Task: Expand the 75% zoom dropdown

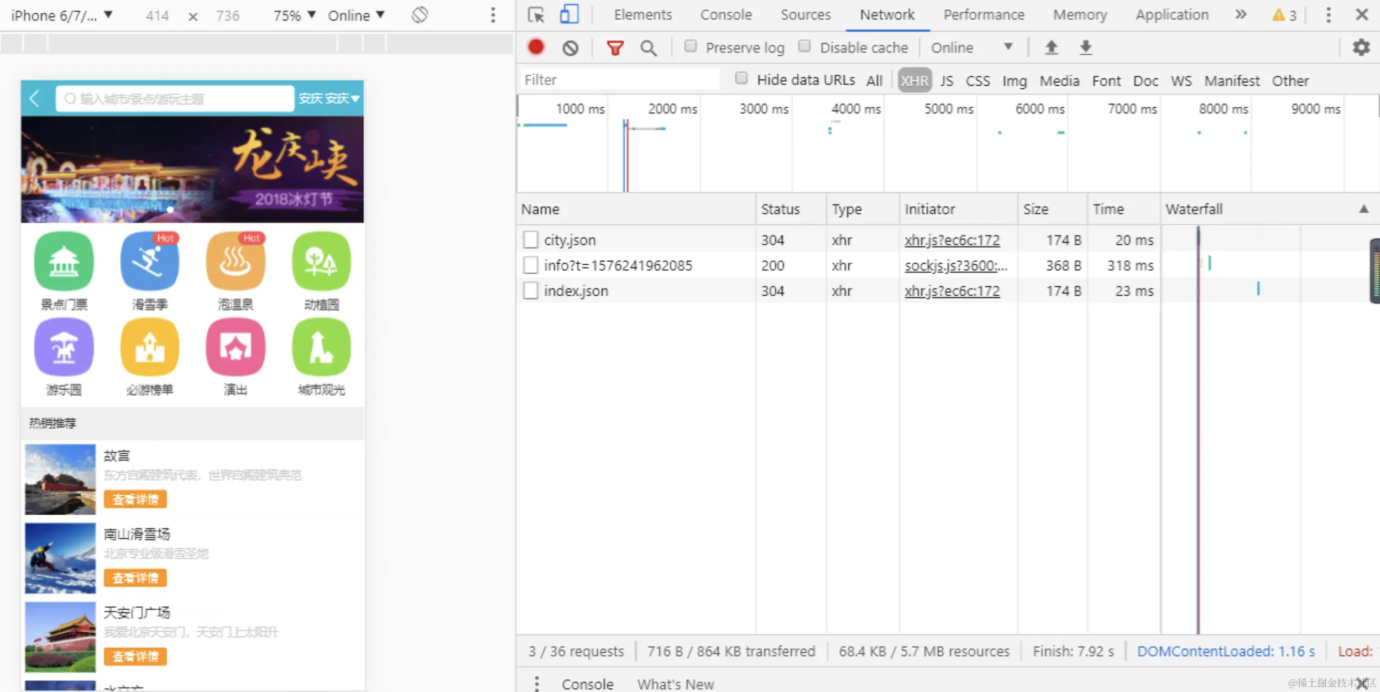Action: pos(294,15)
